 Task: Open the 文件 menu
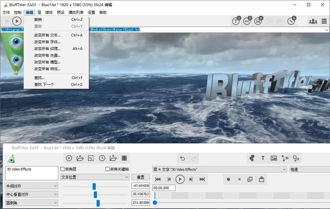6,13
